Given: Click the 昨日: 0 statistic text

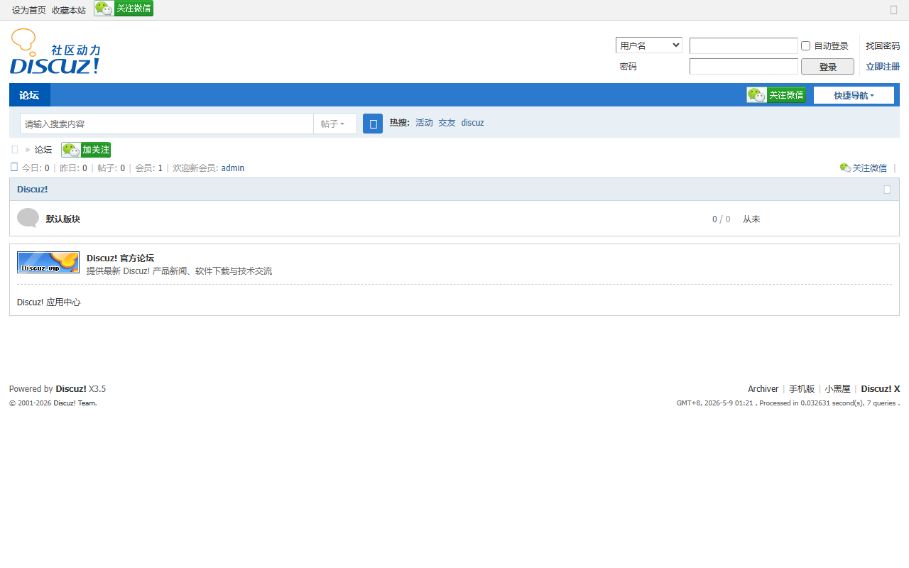Looking at the screenshot, I should click(73, 168).
